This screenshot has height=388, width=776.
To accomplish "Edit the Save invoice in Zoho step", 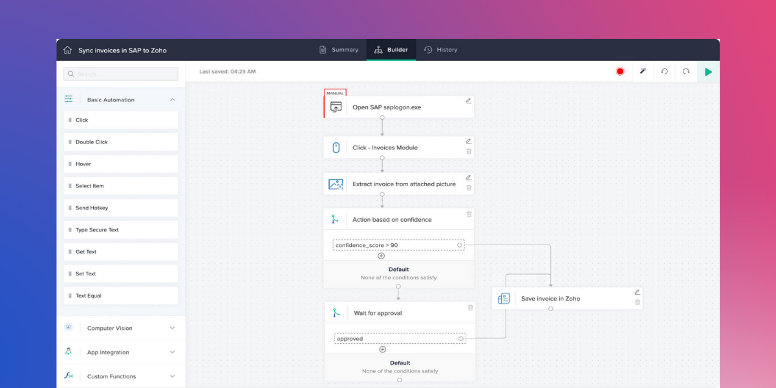I will click(x=637, y=292).
